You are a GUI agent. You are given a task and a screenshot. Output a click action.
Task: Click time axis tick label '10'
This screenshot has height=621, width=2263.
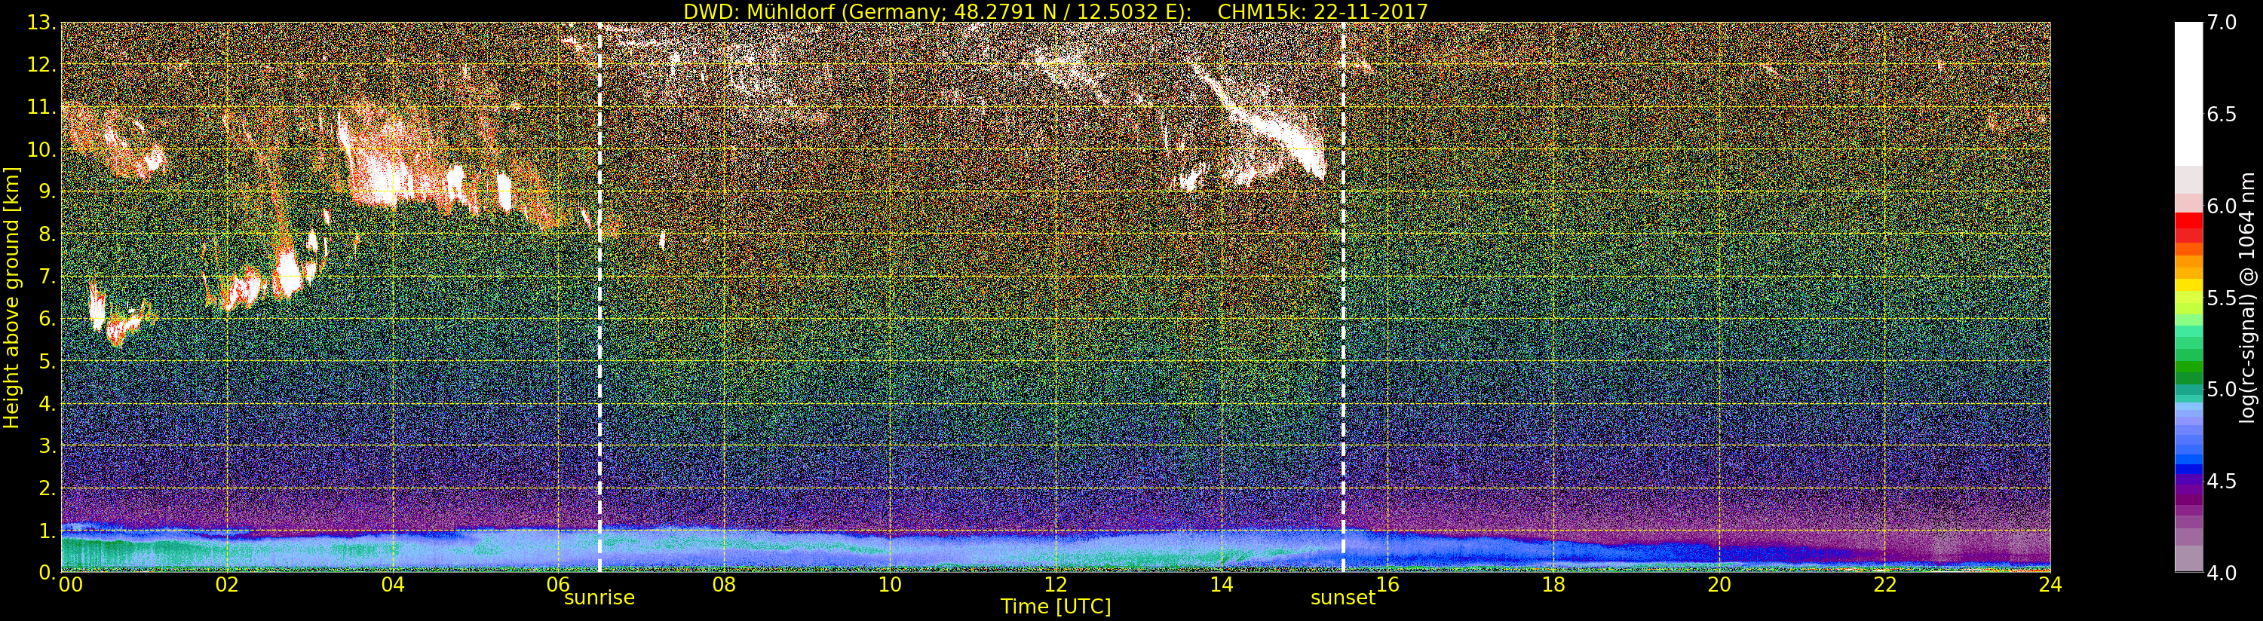890,585
